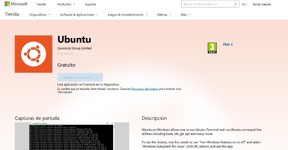Click the PEGI 3 rating badge
This screenshot has width=288, height=150.
pos(212,48)
